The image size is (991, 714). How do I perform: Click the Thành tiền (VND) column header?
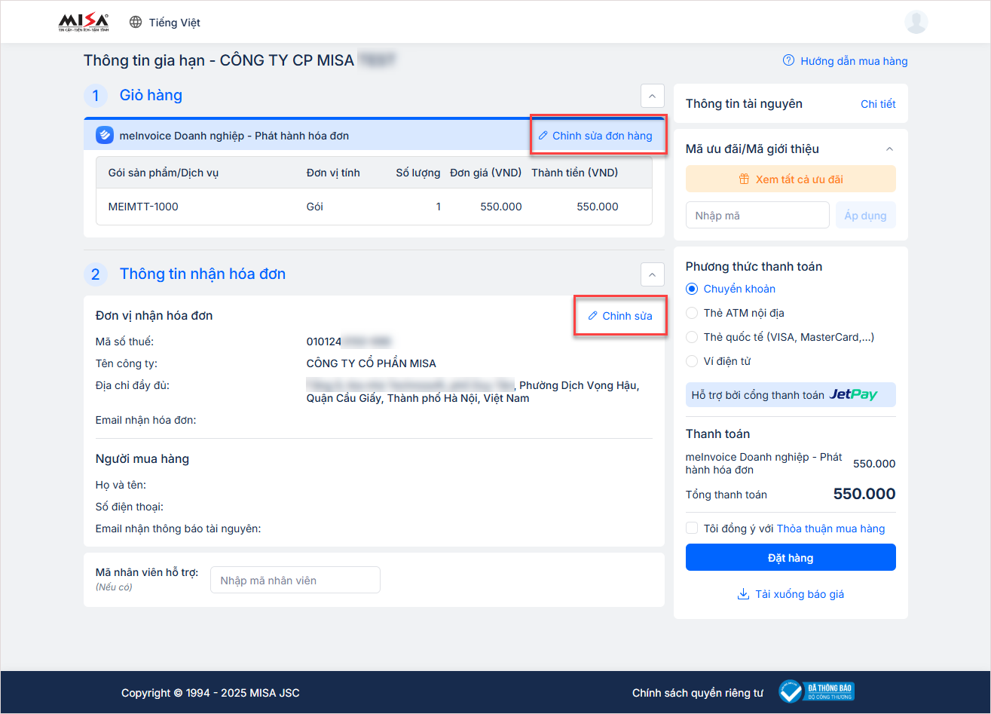click(x=575, y=173)
